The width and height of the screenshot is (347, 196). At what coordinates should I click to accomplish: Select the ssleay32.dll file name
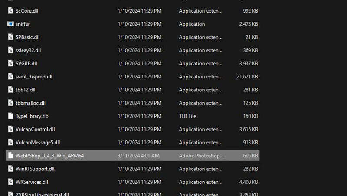pos(28,50)
